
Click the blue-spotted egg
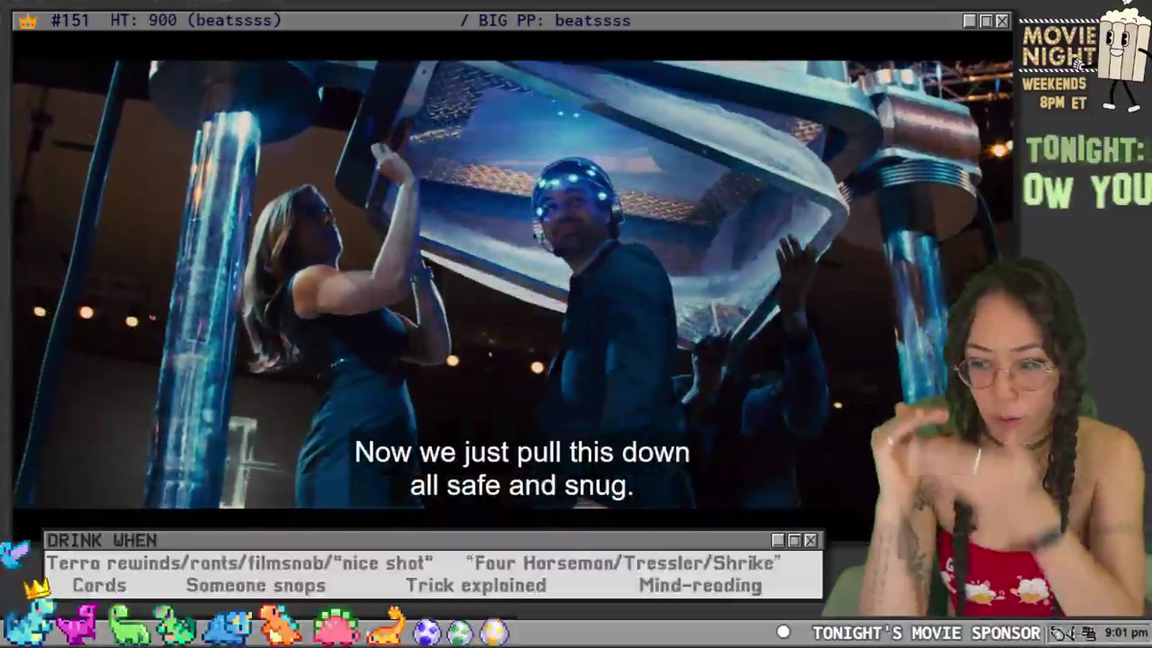pos(427,632)
